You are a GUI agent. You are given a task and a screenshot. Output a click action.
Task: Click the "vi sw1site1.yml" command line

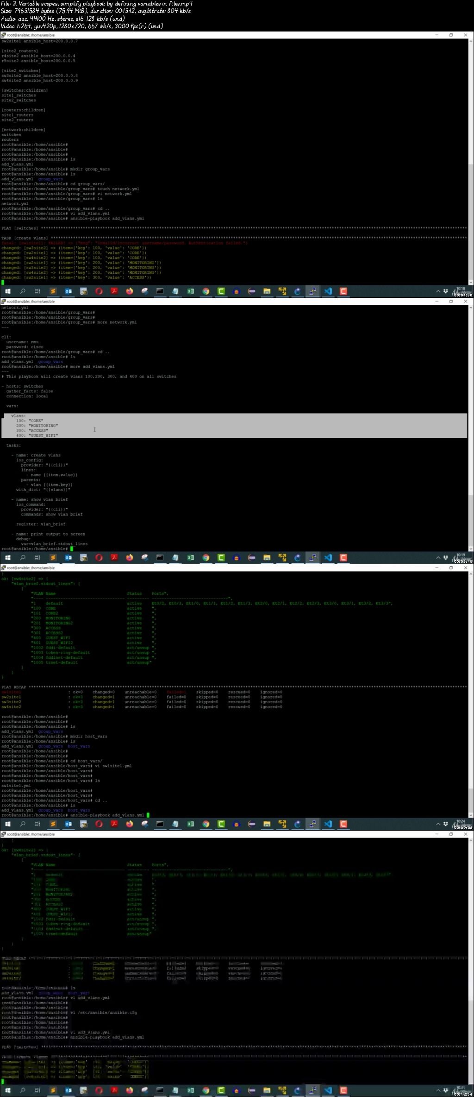pos(67,766)
